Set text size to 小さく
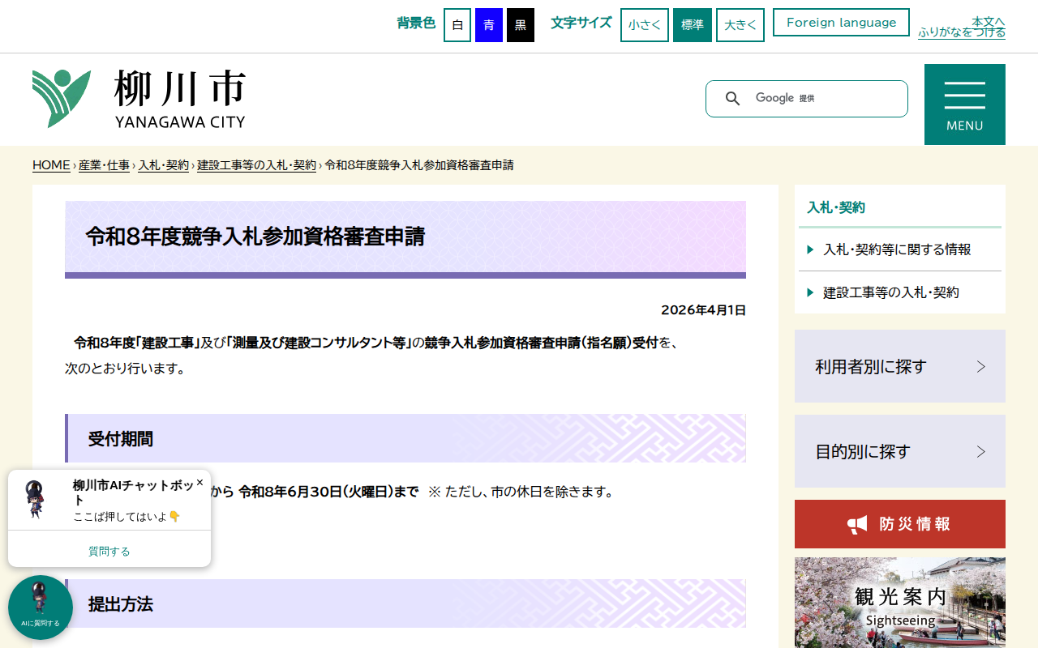This screenshot has width=1038, height=648. tap(645, 25)
